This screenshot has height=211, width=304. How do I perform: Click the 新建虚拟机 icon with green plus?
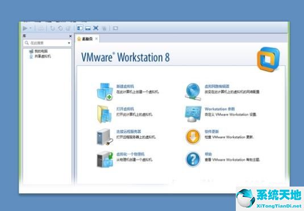[105, 92]
